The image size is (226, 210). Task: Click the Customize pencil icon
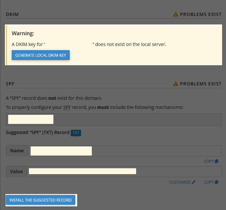coord(193,182)
